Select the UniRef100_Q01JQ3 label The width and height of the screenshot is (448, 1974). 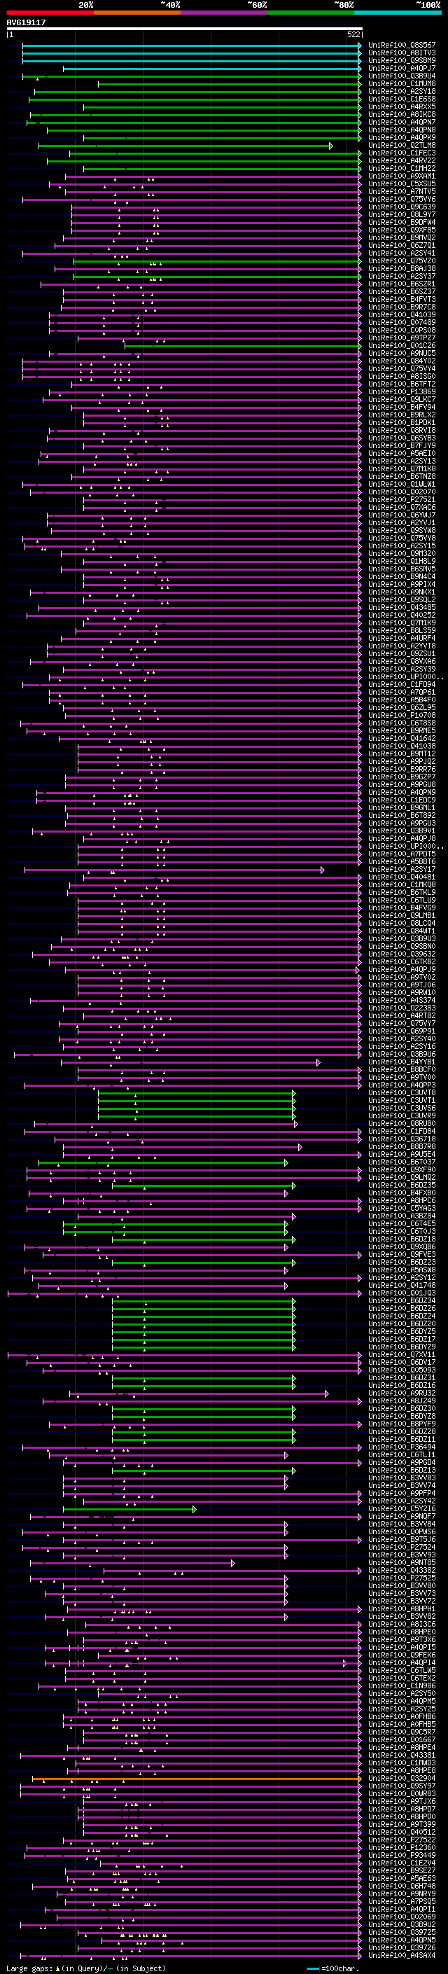pyautogui.click(x=402, y=1293)
